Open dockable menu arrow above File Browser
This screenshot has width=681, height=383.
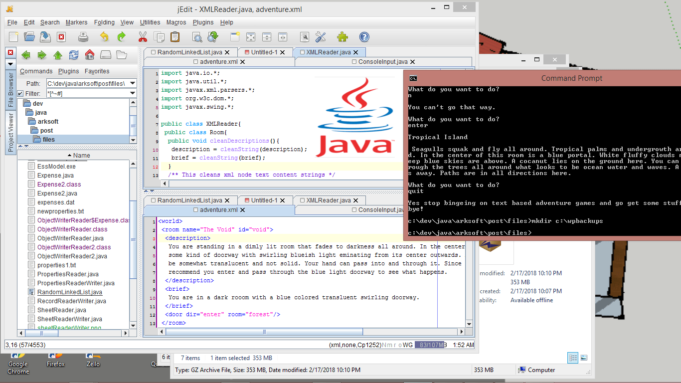coord(10,64)
